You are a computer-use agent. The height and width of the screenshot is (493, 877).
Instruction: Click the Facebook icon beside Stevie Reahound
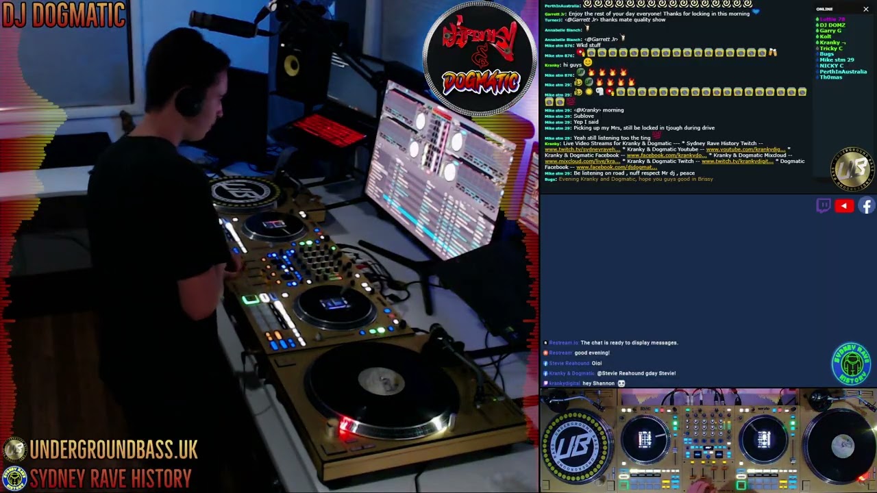pyautogui.click(x=546, y=363)
